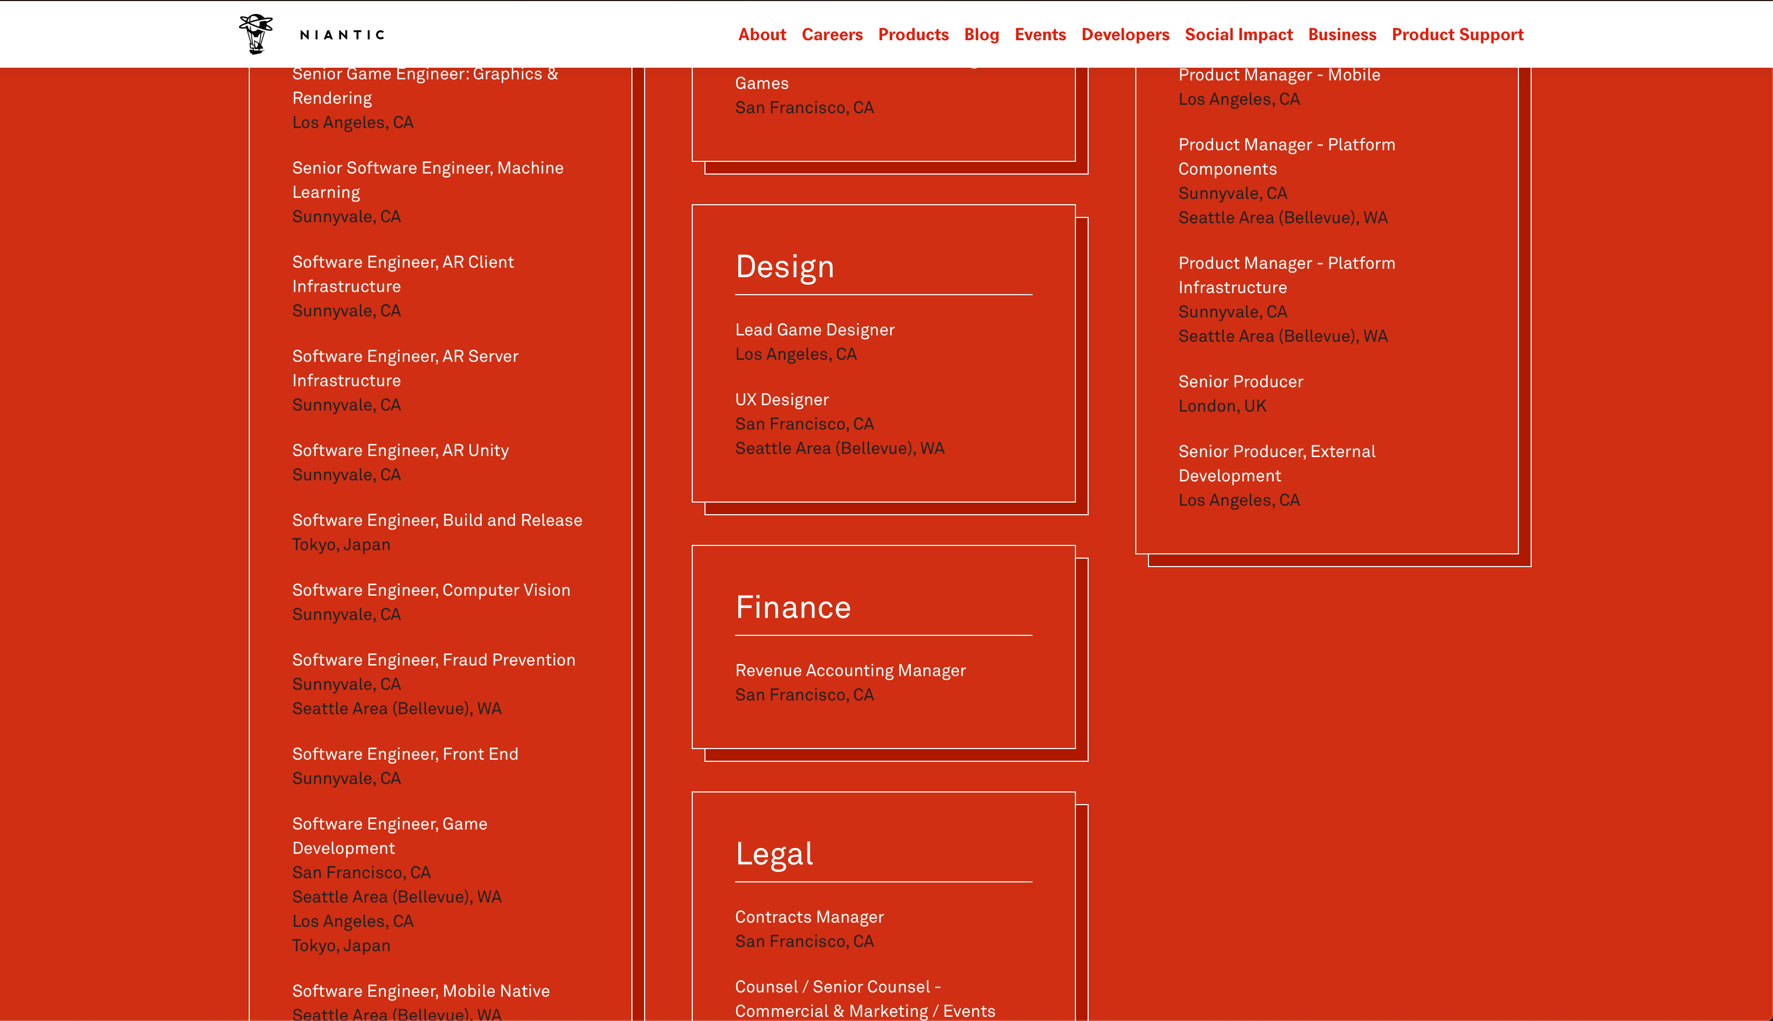The height and width of the screenshot is (1021, 1773).
Task: Open the Events nav link
Action: tap(1040, 34)
